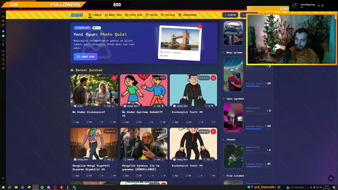Open Spotify from the taskbar
Screen dimensions: 338x190
tap(42, 187)
